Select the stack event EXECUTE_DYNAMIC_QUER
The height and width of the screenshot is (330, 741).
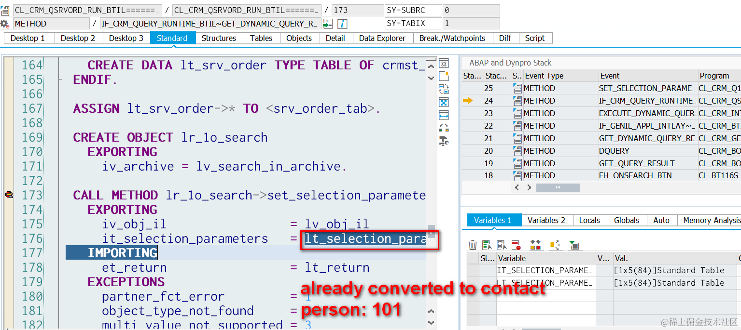[648, 113]
